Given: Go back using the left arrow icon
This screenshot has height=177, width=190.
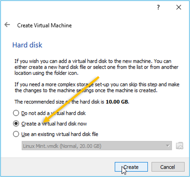Looking at the screenshot, I should (x=7, y=25).
